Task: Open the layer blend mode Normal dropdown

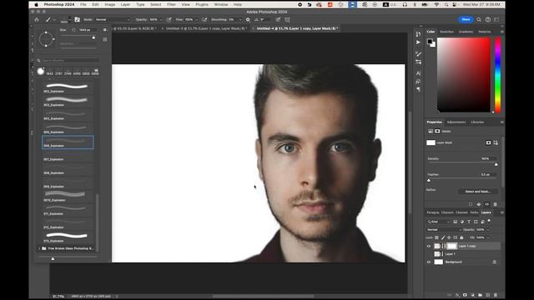Action: (444, 230)
